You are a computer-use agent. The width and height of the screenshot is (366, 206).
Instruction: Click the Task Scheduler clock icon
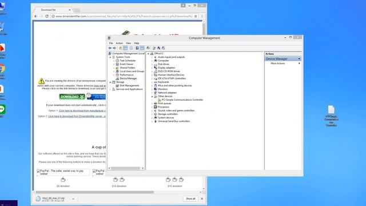click(117, 61)
